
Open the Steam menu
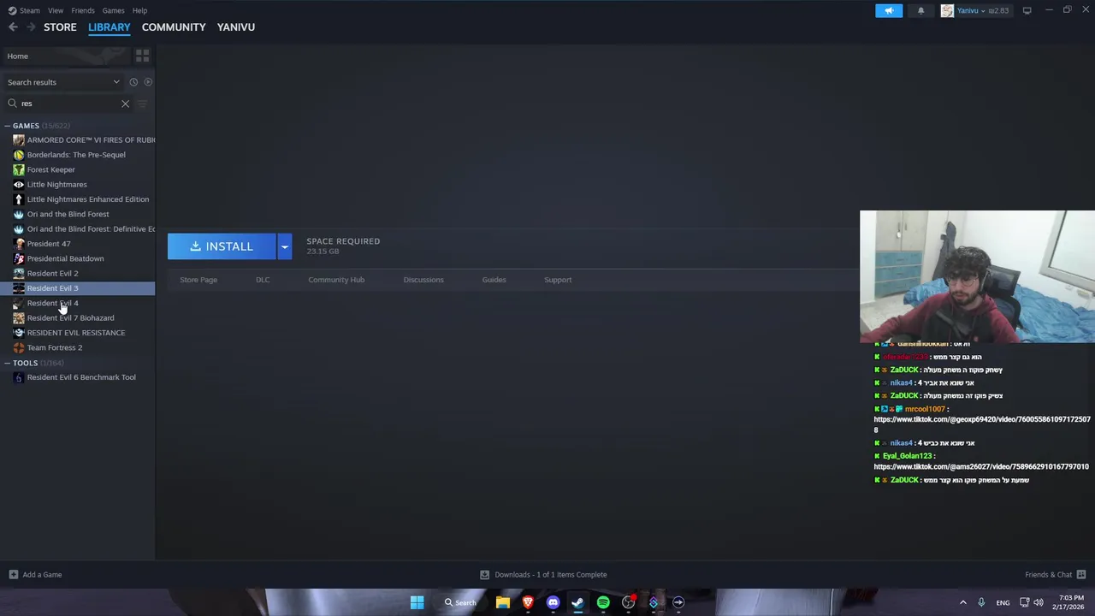pyautogui.click(x=23, y=10)
